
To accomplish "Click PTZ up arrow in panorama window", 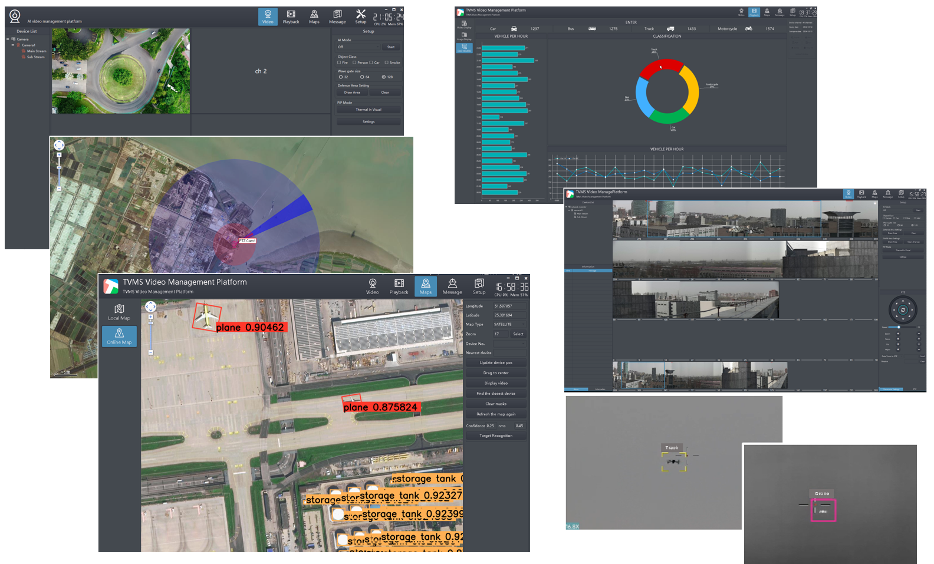I will [x=903, y=299].
